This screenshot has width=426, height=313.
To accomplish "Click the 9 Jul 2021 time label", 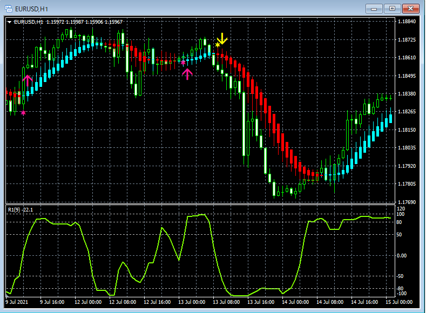I will 17,302.
